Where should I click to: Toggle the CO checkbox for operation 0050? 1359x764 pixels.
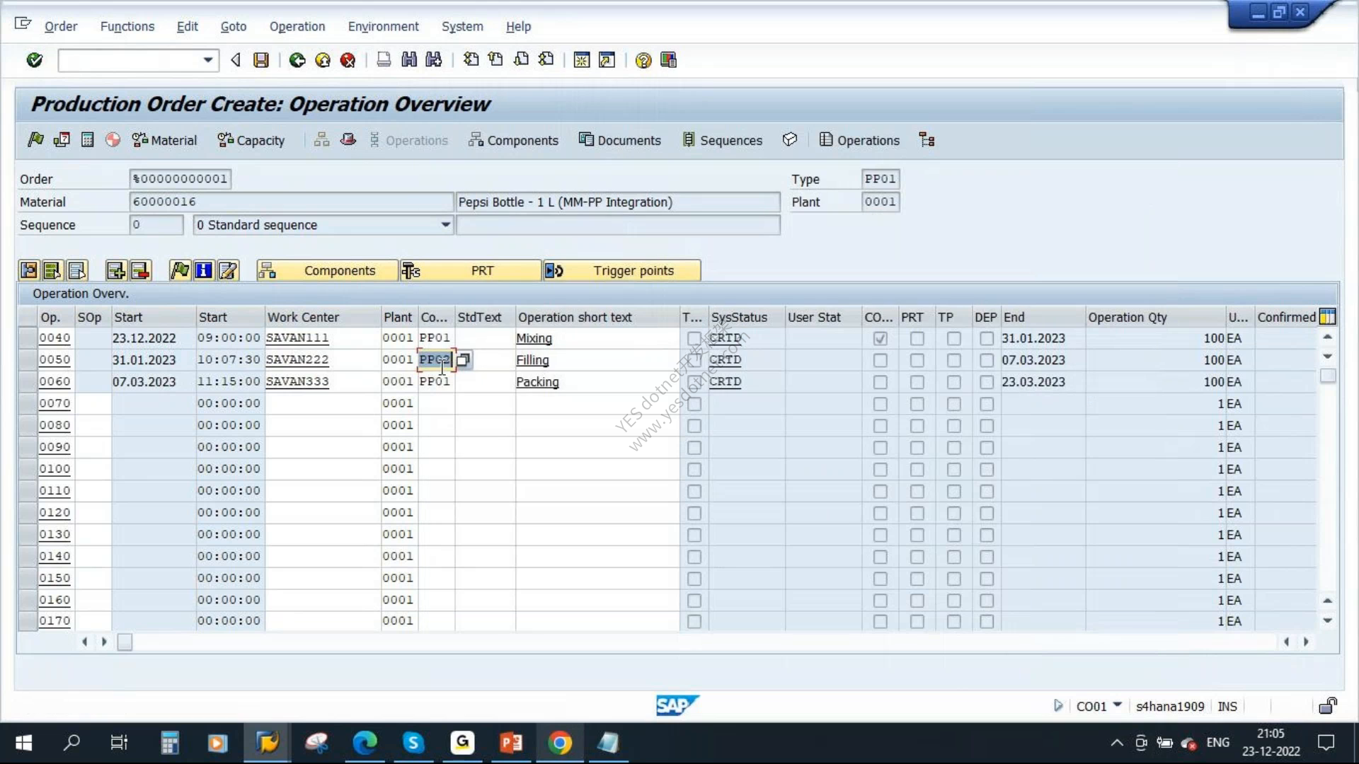click(880, 360)
